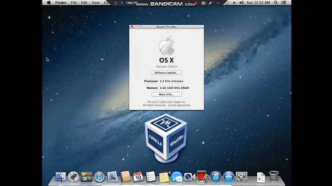Close the Bandicam overlay bar with X
The height and width of the screenshot is (186, 332).
tap(218, 3)
